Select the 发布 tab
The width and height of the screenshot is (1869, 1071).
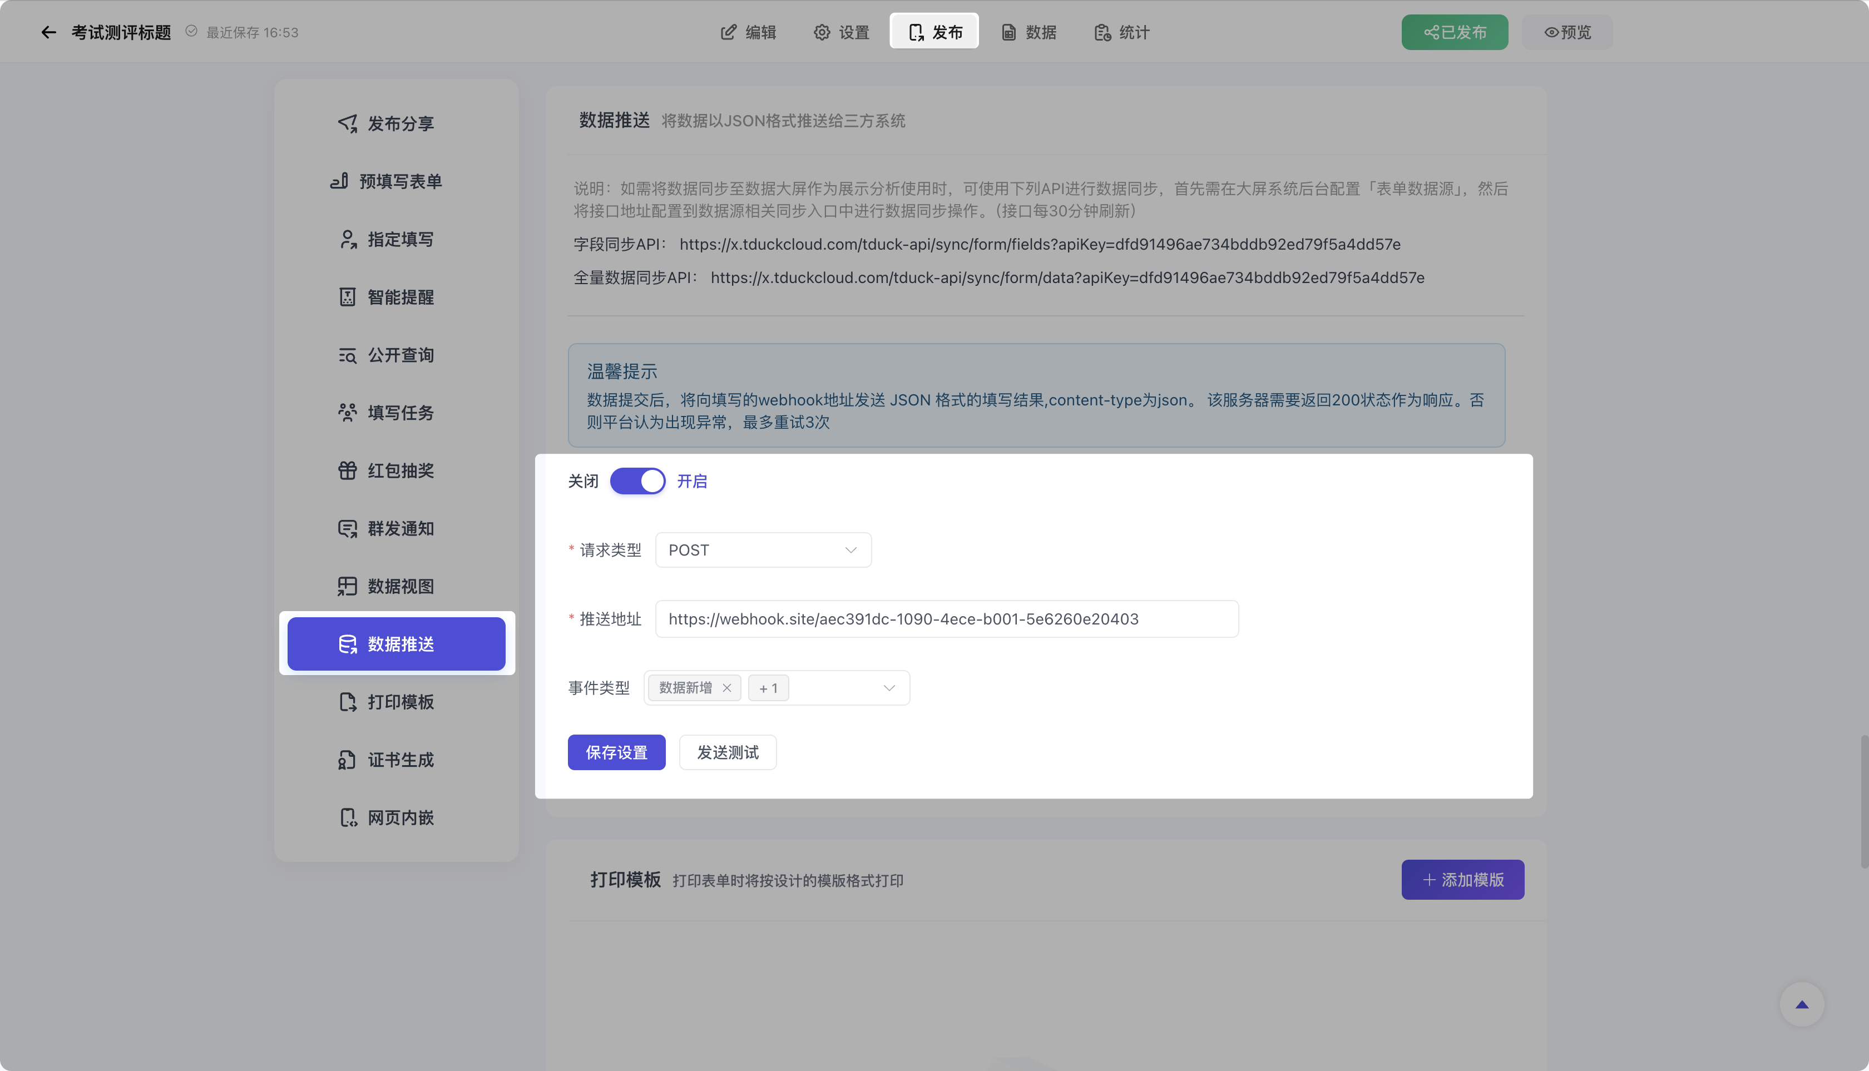click(x=934, y=31)
